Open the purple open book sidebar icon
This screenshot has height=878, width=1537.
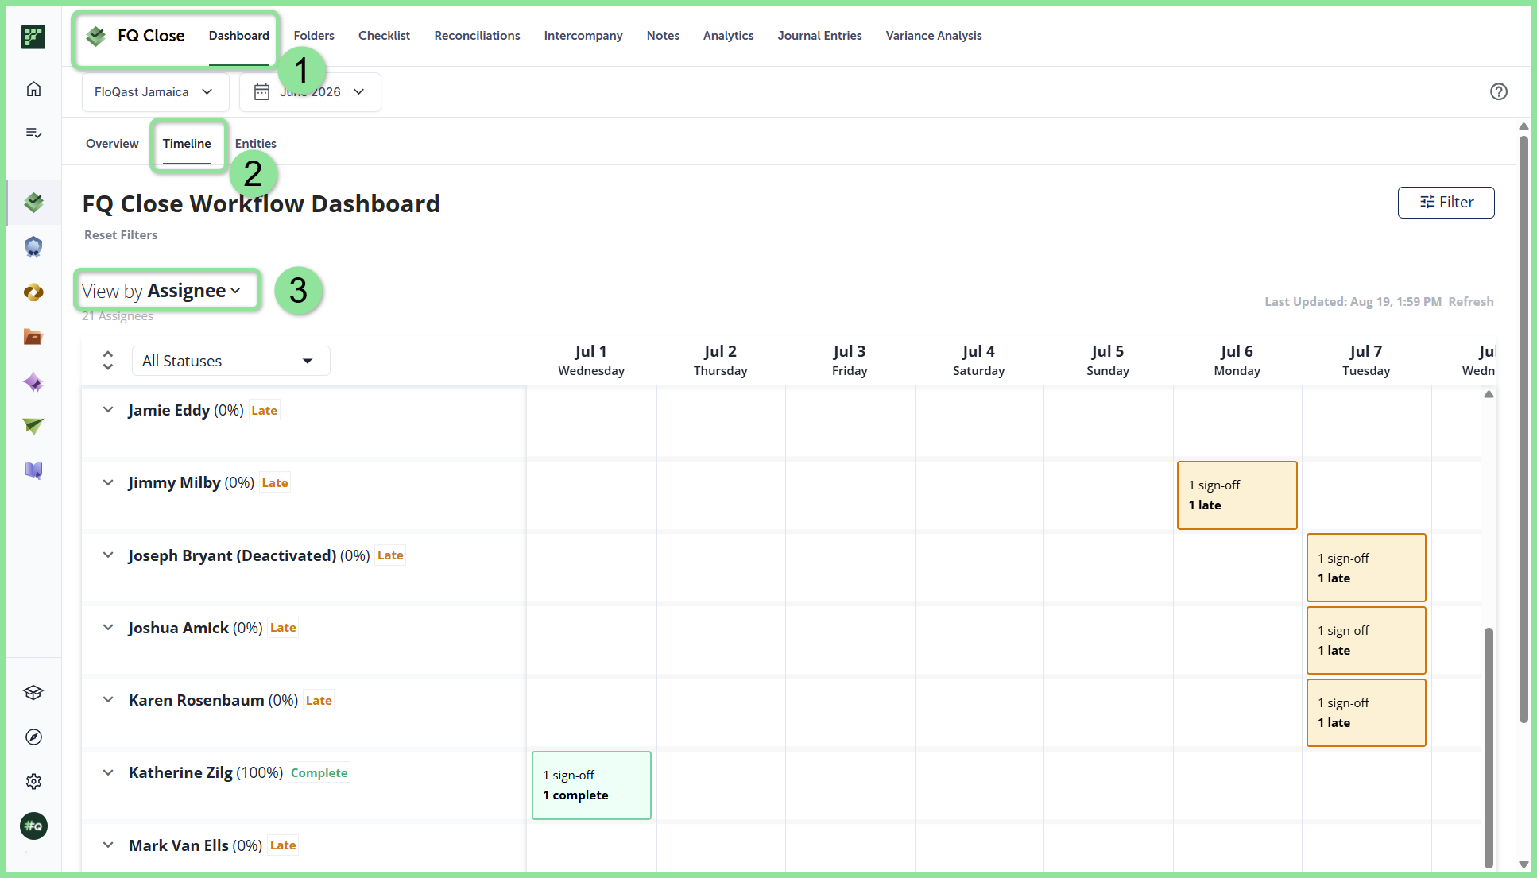[x=33, y=470]
